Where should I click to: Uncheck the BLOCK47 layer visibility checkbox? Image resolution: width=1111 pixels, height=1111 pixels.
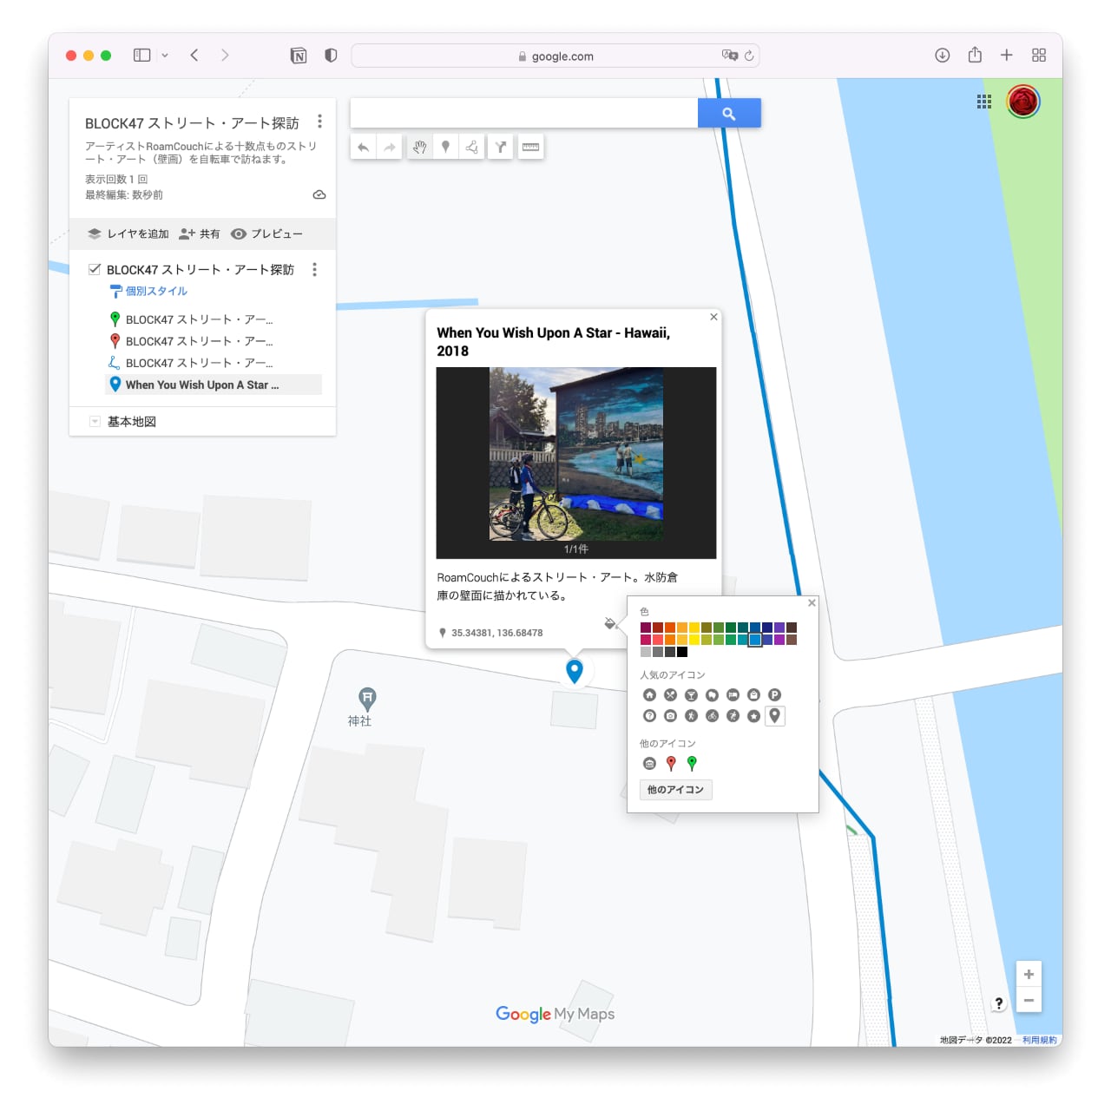tap(95, 269)
